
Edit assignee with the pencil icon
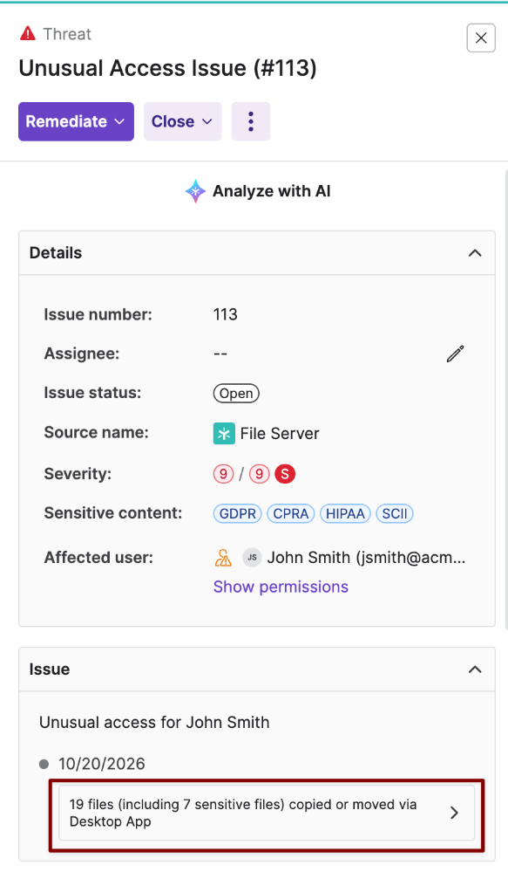pyautogui.click(x=455, y=354)
